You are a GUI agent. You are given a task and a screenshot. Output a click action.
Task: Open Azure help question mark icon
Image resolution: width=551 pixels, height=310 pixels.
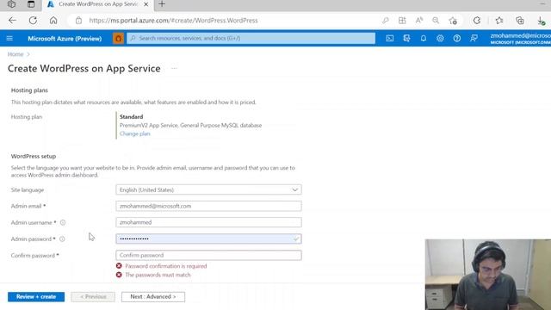pos(457,38)
